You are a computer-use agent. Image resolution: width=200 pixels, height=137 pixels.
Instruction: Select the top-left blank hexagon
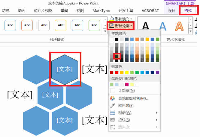click(36, 70)
